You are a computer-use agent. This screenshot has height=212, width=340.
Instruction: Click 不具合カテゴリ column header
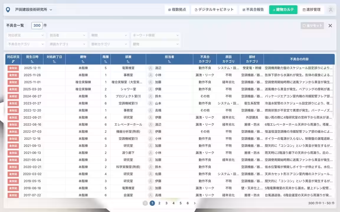[x=205, y=59]
